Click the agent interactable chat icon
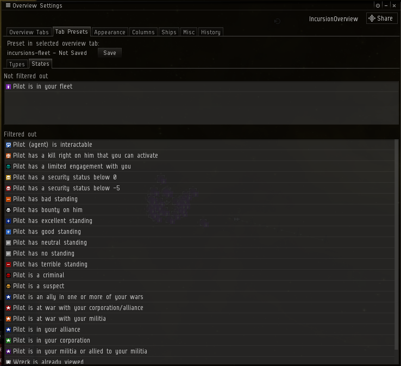 (x=9, y=145)
